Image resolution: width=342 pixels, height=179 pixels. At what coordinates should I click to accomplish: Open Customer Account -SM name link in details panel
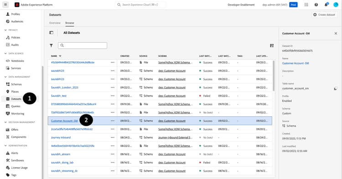pyautogui.click(x=295, y=63)
